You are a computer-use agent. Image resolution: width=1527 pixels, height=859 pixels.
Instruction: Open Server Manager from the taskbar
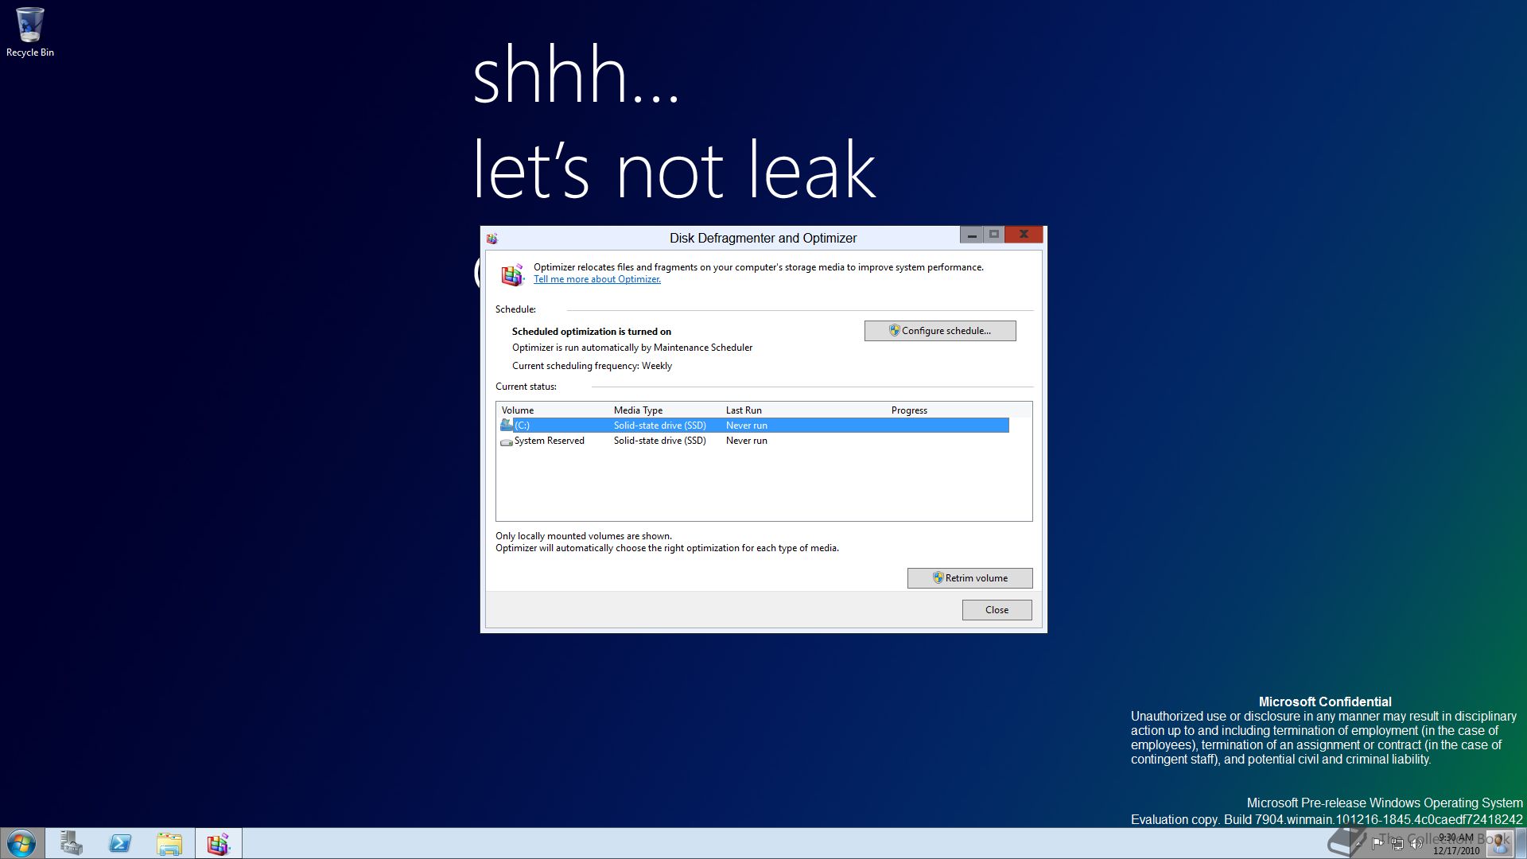72,843
